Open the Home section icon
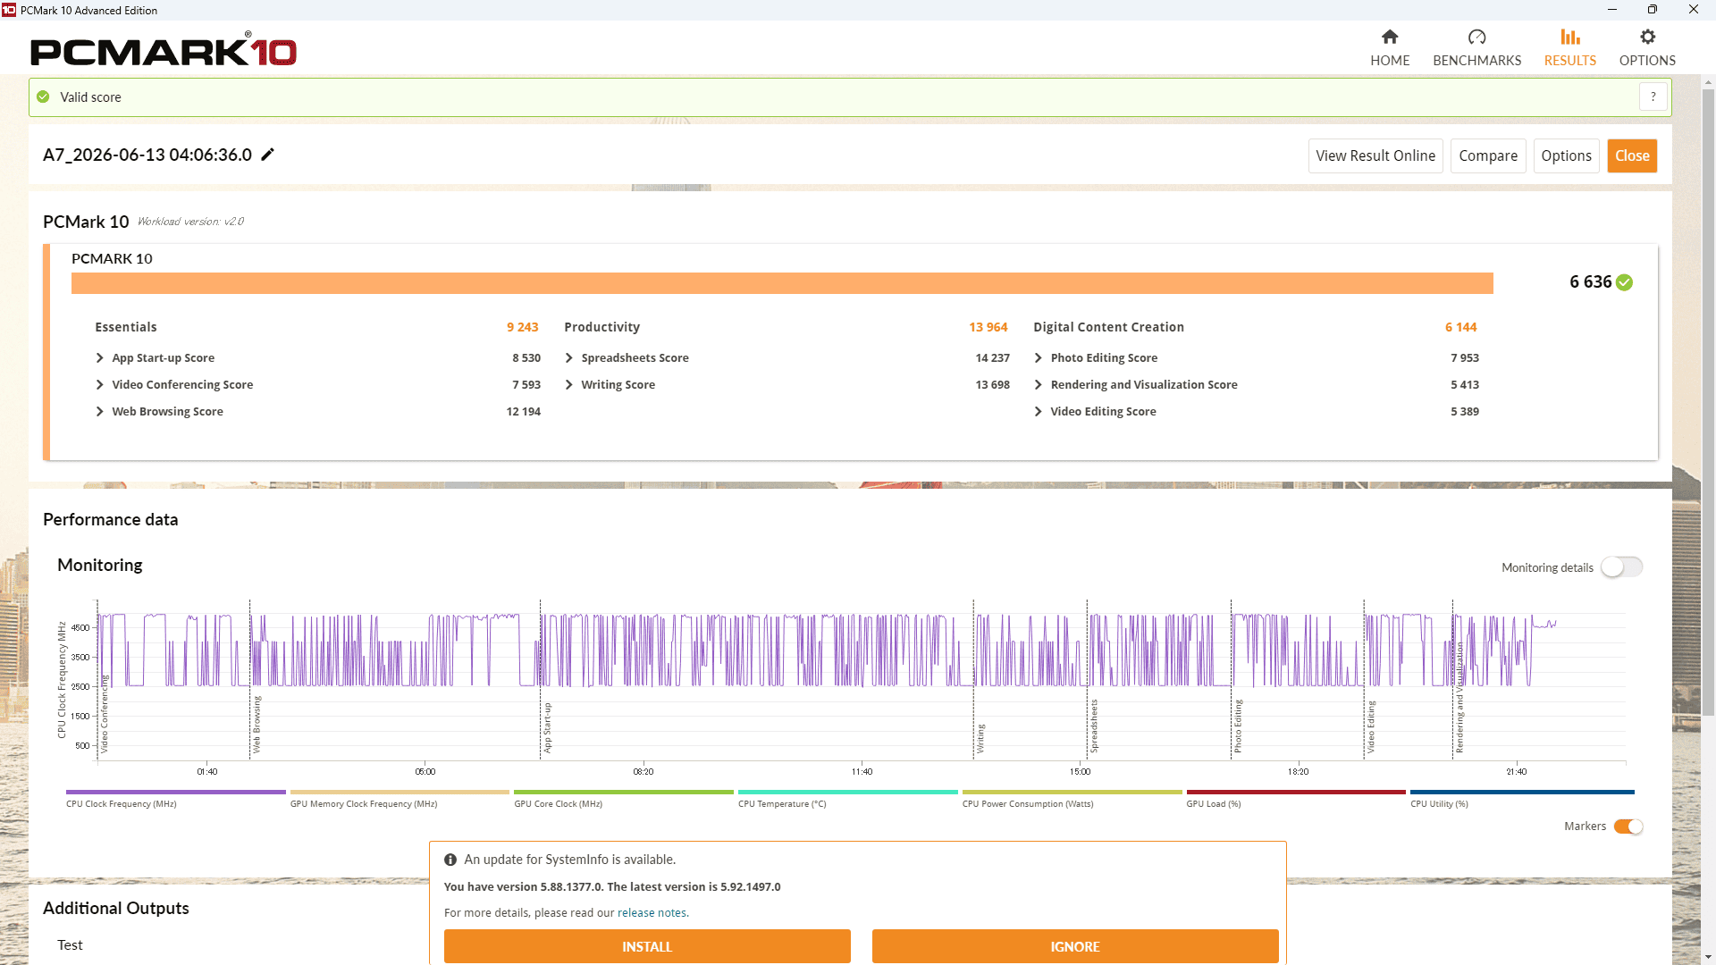The width and height of the screenshot is (1716, 965). pos(1390,37)
